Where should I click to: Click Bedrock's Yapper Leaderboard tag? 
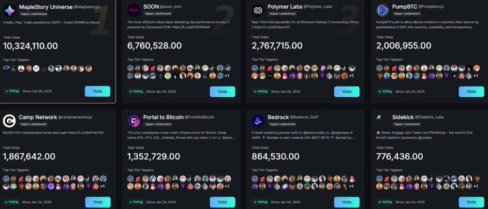pos(282,124)
